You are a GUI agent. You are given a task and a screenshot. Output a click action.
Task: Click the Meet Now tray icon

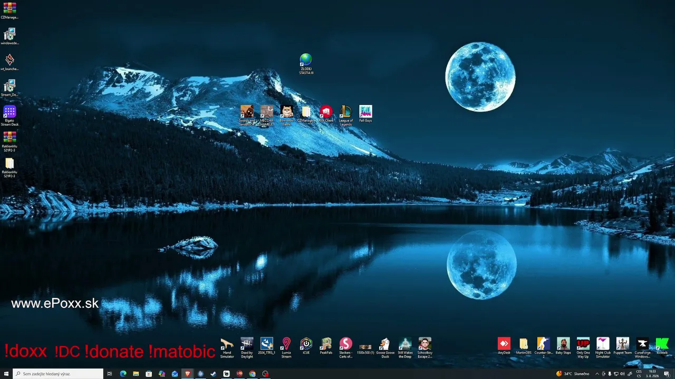[604, 374]
